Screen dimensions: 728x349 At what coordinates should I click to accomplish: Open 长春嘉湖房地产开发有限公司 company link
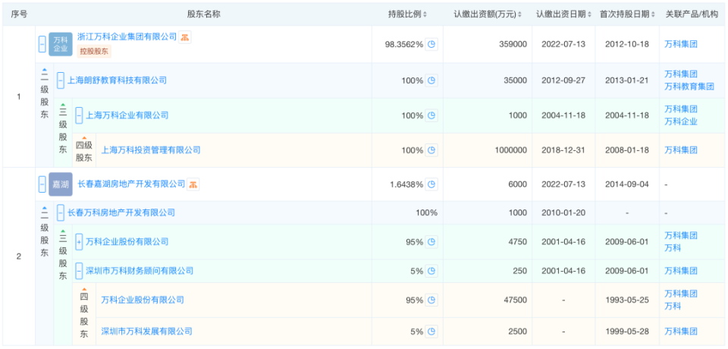pyautogui.click(x=131, y=184)
